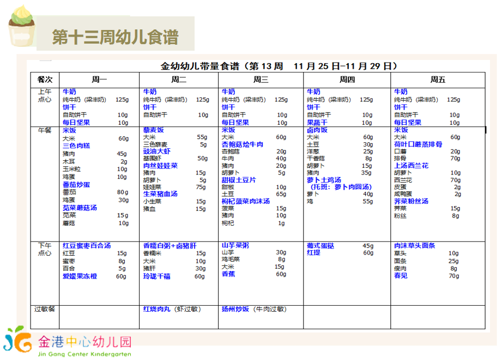This screenshot has width=502, height=363.
Task: Click the cupcake icon beside the heading
Action: tap(22, 26)
